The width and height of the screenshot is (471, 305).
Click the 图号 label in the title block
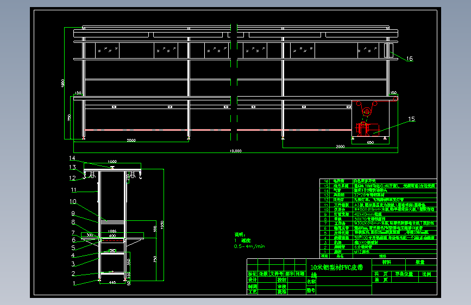pos(311,290)
